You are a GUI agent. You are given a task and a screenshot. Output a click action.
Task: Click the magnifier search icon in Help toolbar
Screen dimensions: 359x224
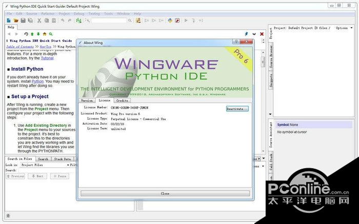(x=51, y=34)
